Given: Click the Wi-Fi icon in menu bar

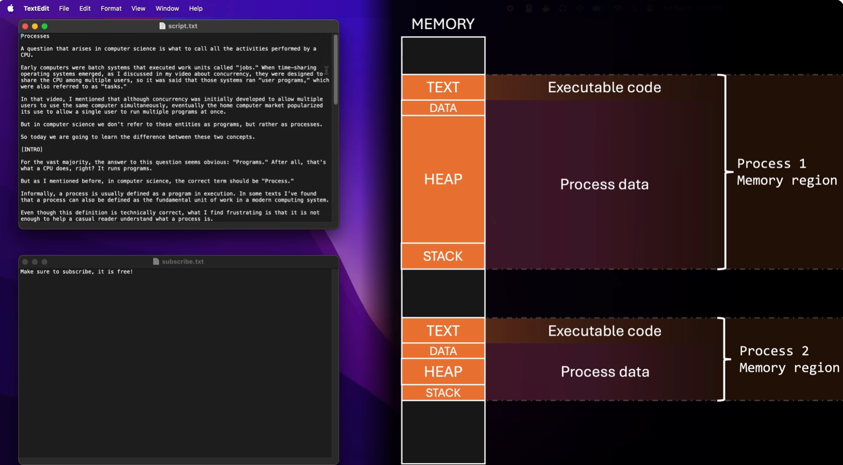Looking at the screenshot, I should [617, 8].
